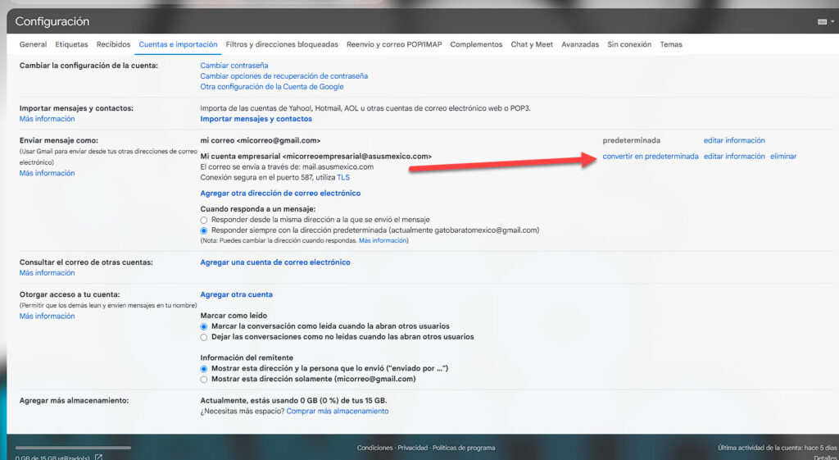Open the Temas tab
The image size is (839, 460).
tap(670, 44)
